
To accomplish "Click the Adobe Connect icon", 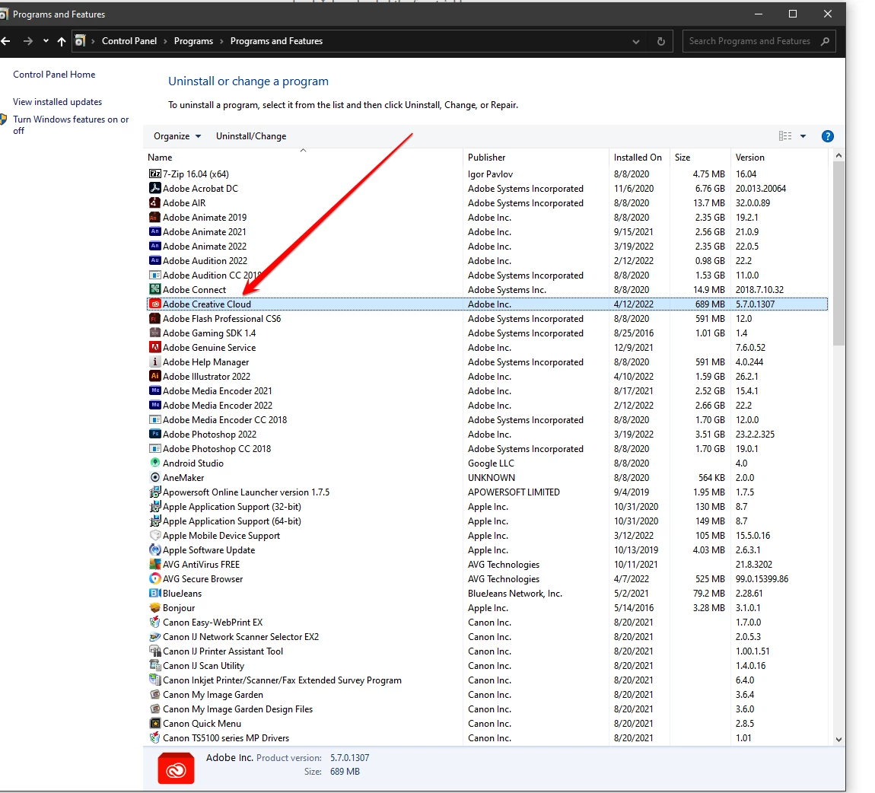I will pyautogui.click(x=155, y=290).
